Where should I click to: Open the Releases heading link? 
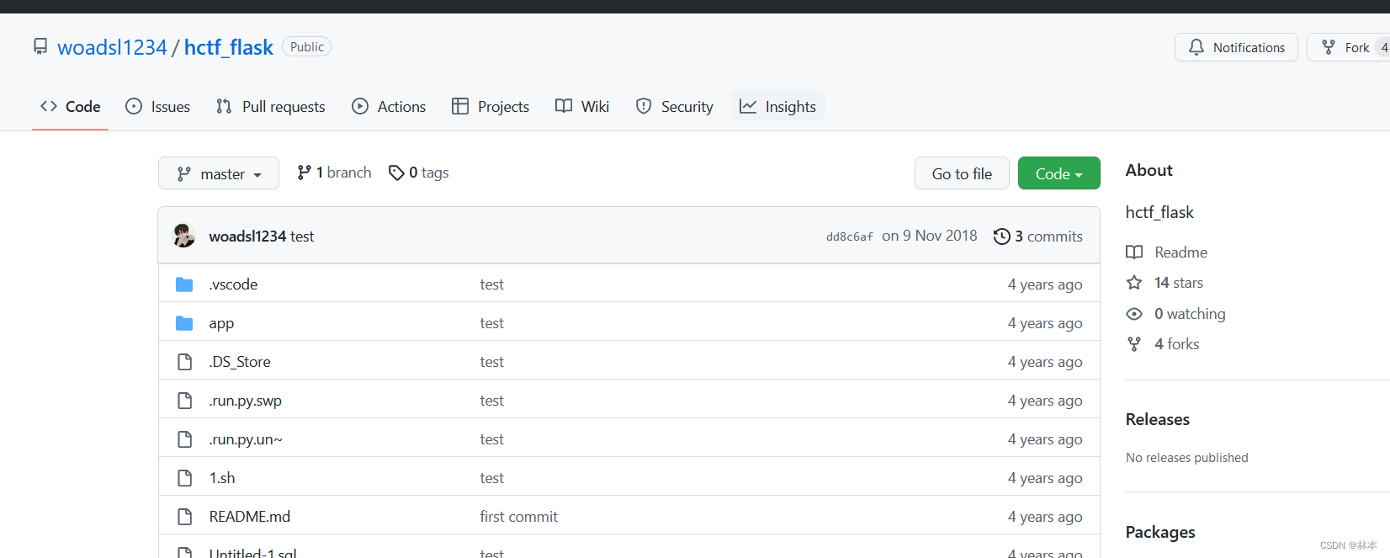[x=1158, y=419]
